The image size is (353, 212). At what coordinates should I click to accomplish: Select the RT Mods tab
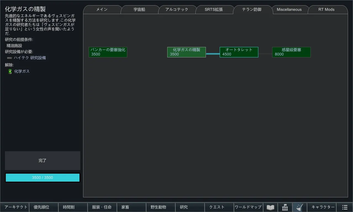coord(326,9)
